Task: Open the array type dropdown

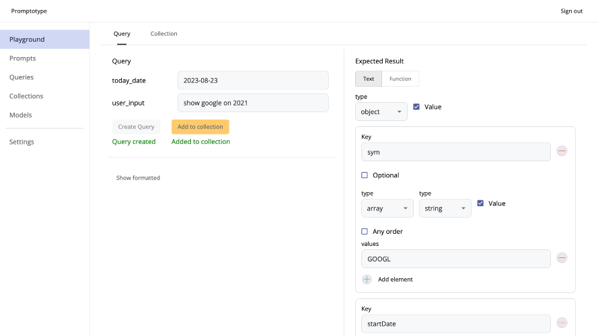Action: pos(387,208)
